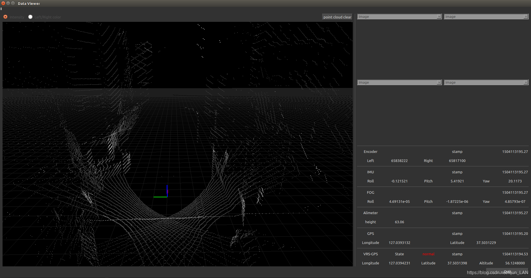Maximize the Data Viewer window

[13, 3]
